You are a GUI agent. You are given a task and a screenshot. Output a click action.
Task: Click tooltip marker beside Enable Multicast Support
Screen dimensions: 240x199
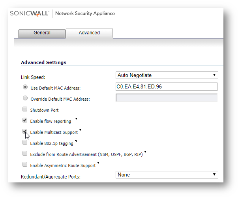click(x=80, y=130)
